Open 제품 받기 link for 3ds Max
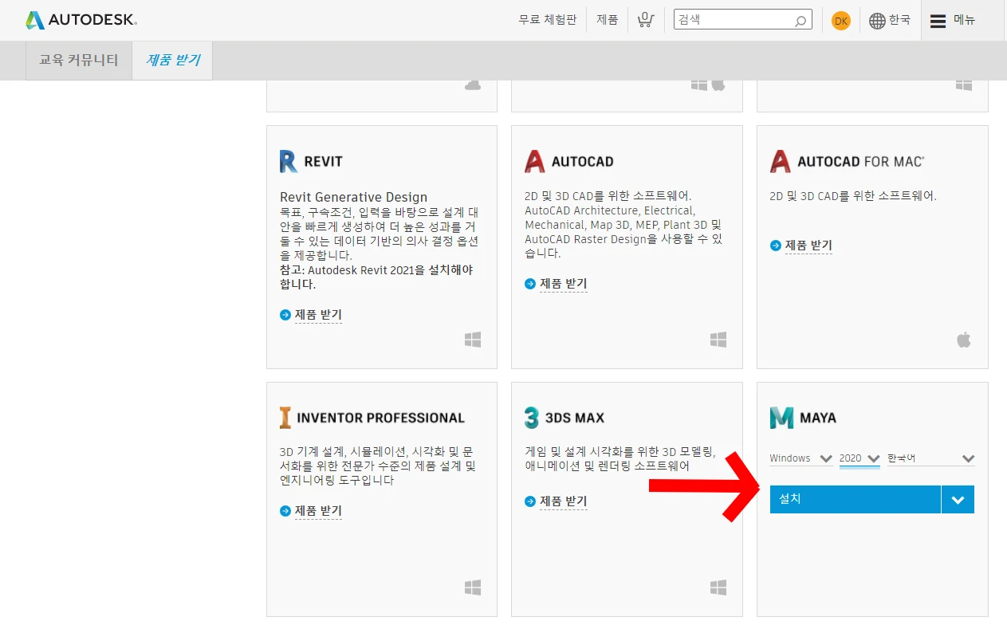This screenshot has height=625, width=1007. point(564,501)
